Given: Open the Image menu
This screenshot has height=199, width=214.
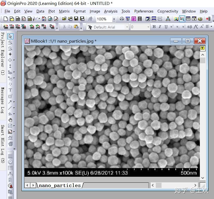Looking at the screenshot, I should [95, 11].
